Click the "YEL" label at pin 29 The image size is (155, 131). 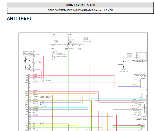click(34, 125)
